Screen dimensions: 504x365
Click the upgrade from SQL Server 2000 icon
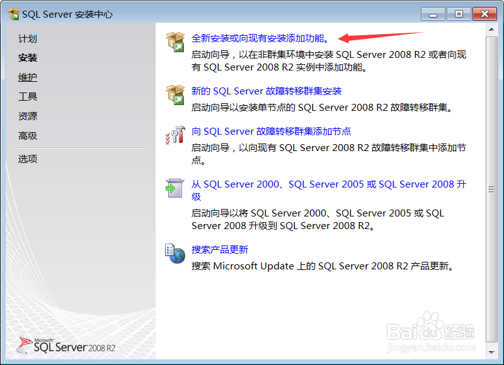[175, 188]
